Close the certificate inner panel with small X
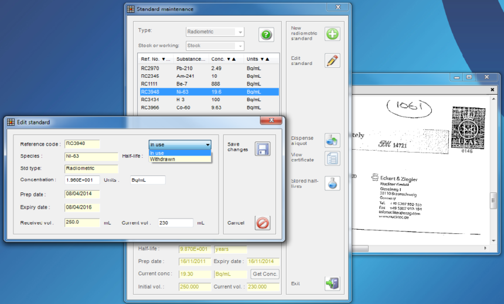The width and height of the screenshot is (504, 304). coord(492,90)
